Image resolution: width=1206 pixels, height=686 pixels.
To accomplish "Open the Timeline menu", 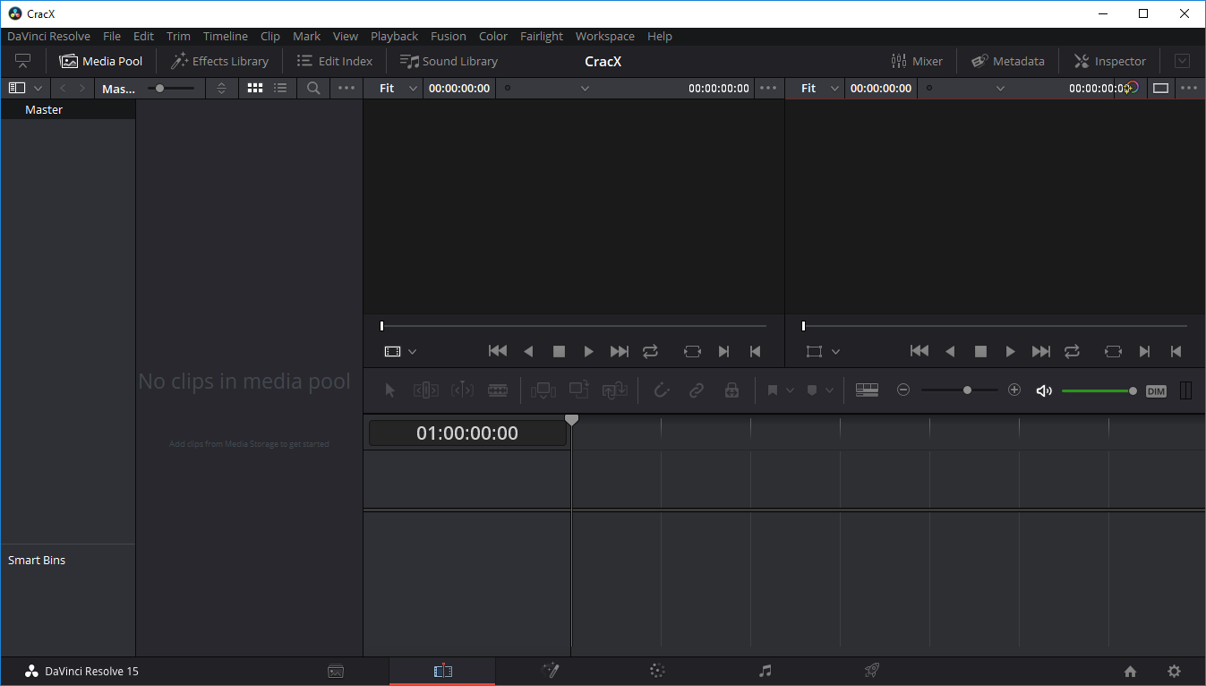I will coord(226,36).
